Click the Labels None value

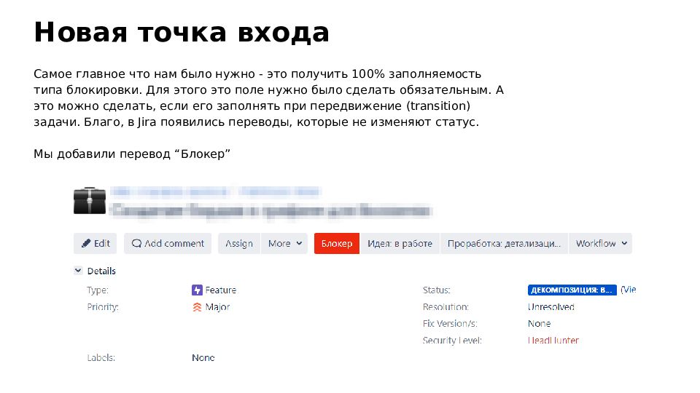203,358
